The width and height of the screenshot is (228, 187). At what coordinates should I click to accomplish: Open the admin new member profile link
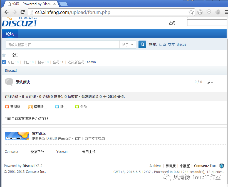[91, 62]
